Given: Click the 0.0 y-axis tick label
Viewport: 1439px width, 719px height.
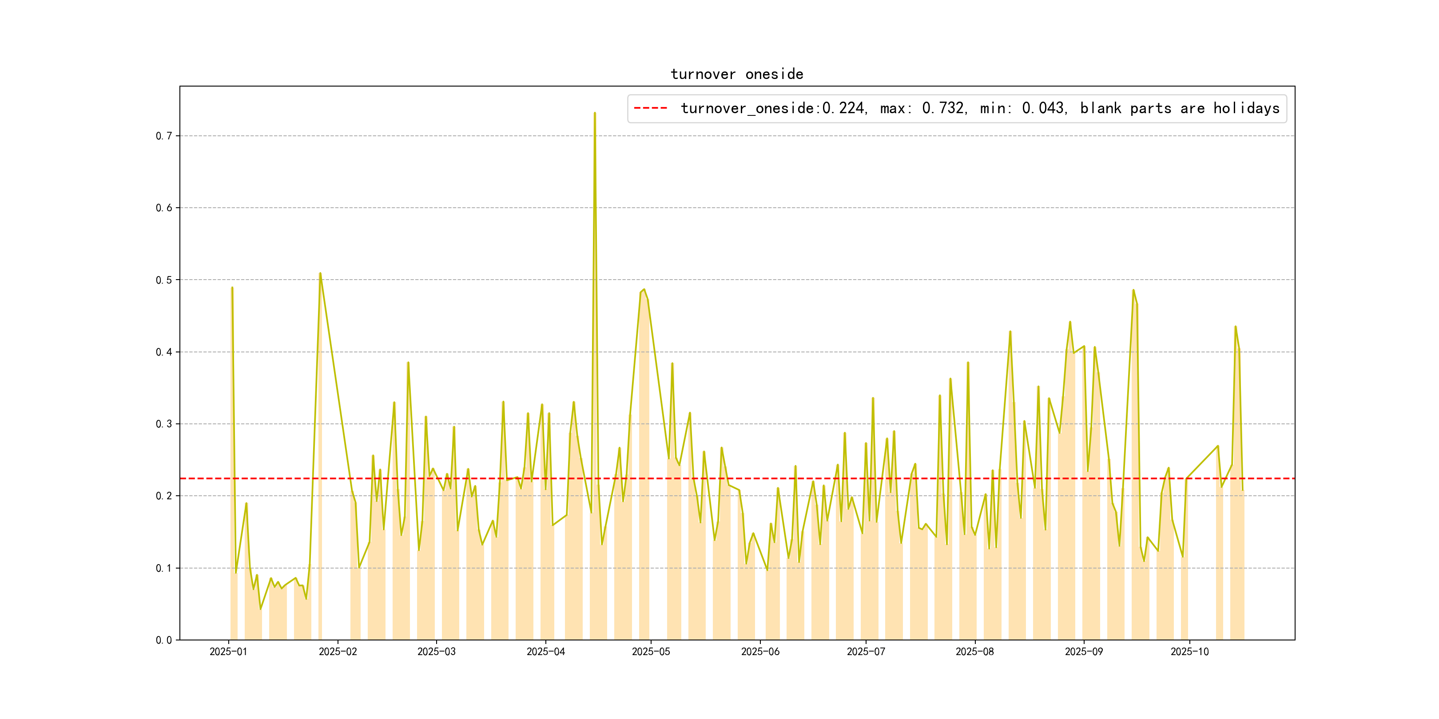Looking at the screenshot, I should point(164,640).
